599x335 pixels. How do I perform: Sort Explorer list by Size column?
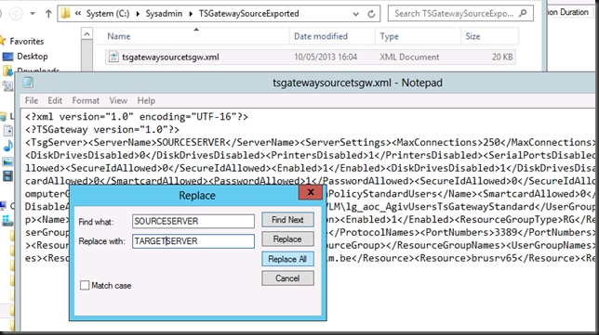pos(473,36)
